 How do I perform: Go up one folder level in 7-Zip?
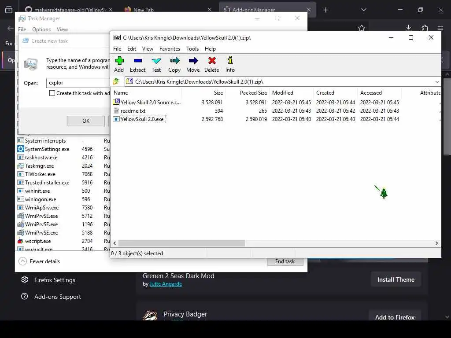(116, 81)
